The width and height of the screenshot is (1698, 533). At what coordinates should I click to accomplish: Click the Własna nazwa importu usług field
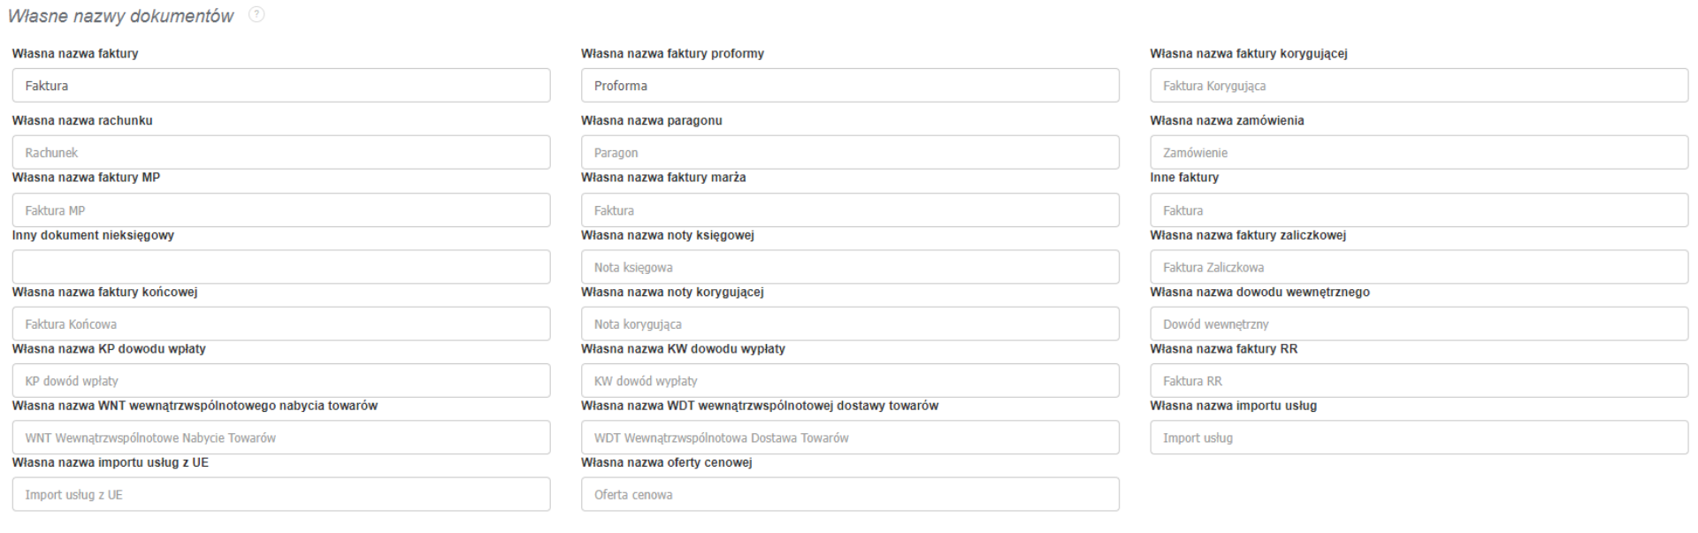pos(1418,438)
